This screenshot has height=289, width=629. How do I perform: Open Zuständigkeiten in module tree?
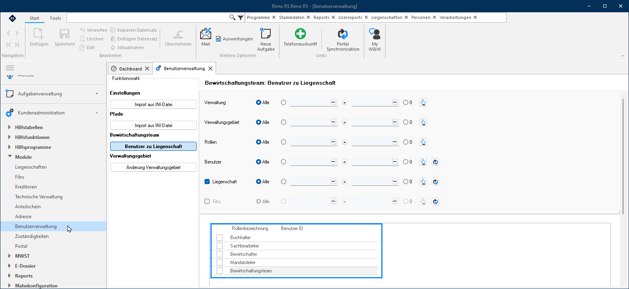click(x=32, y=236)
